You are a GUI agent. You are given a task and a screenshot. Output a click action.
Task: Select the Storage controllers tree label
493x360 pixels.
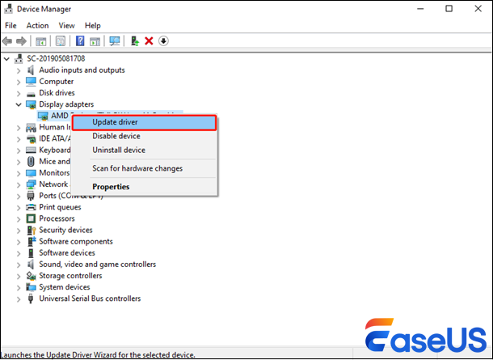70,276
